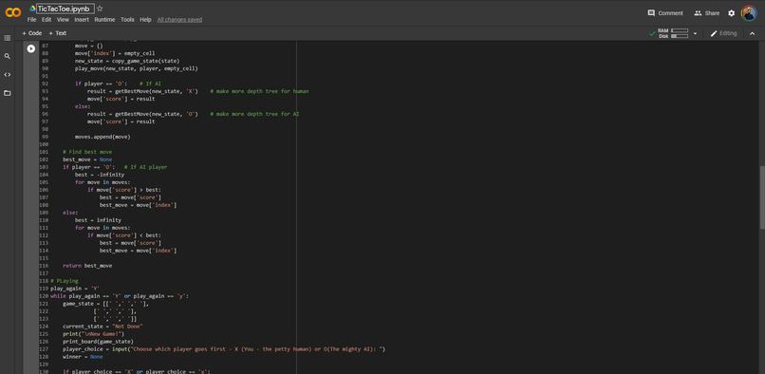Open the Editing mode selector
The height and width of the screenshot is (374, 765).
click(723, 33)
